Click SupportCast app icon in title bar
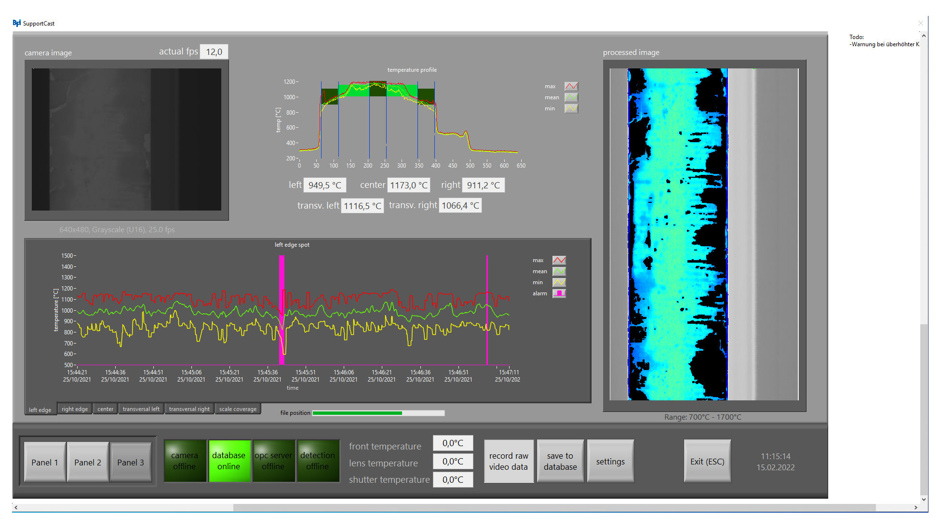Viewport: 941px width, 529px height. 17,23
